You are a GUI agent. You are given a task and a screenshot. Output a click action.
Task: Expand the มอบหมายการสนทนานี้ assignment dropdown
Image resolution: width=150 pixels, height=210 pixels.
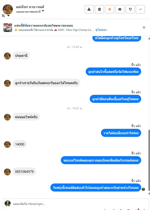point(43,11)
